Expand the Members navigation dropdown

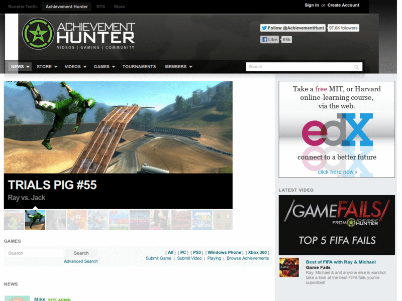tap(178, 67)
